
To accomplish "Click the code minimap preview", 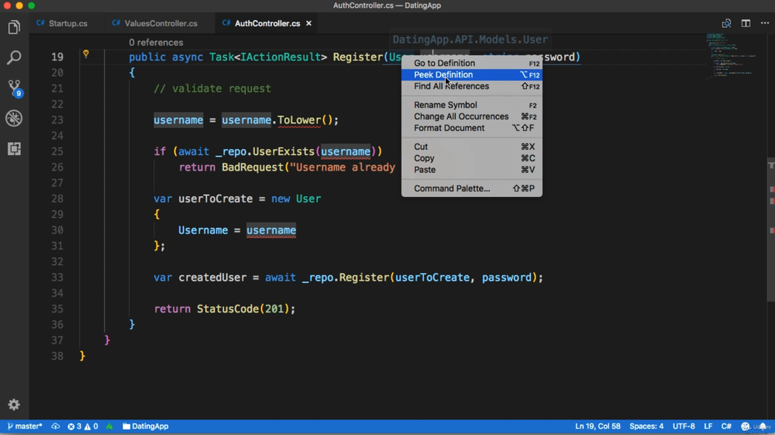I will coord(732,55).
